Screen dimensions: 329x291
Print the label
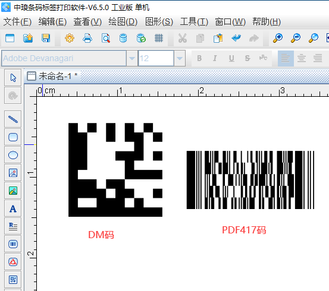point(87,38)
